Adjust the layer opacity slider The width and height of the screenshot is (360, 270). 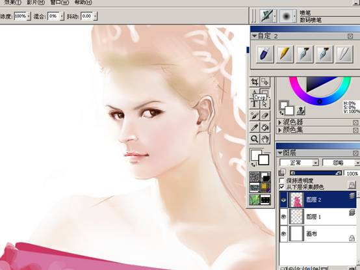(x=316, y=173)
